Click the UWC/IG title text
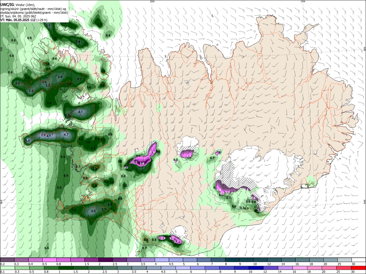This screenshot has width=366, height=274. [x=7, y=5]
